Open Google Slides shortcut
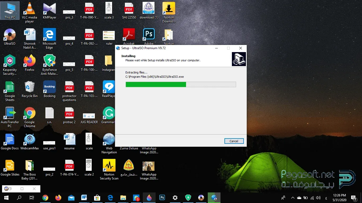Image resolution: width=362 pixels, height=203 pixels. 10,168
